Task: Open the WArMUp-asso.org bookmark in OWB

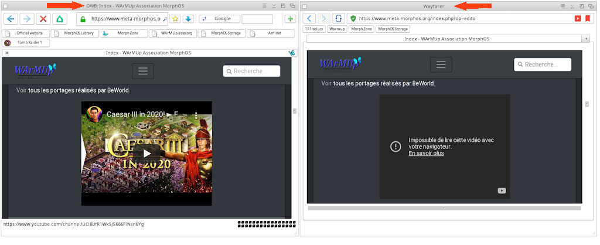Action: click(173, 33)
